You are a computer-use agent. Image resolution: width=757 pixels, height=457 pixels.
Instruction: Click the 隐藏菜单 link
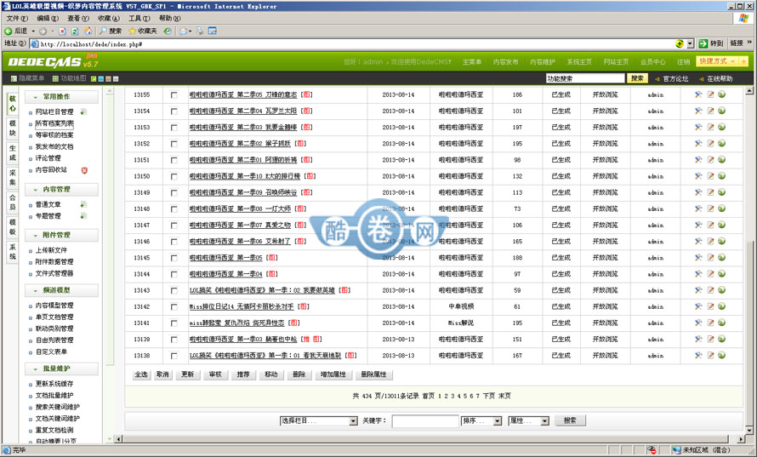27,78
